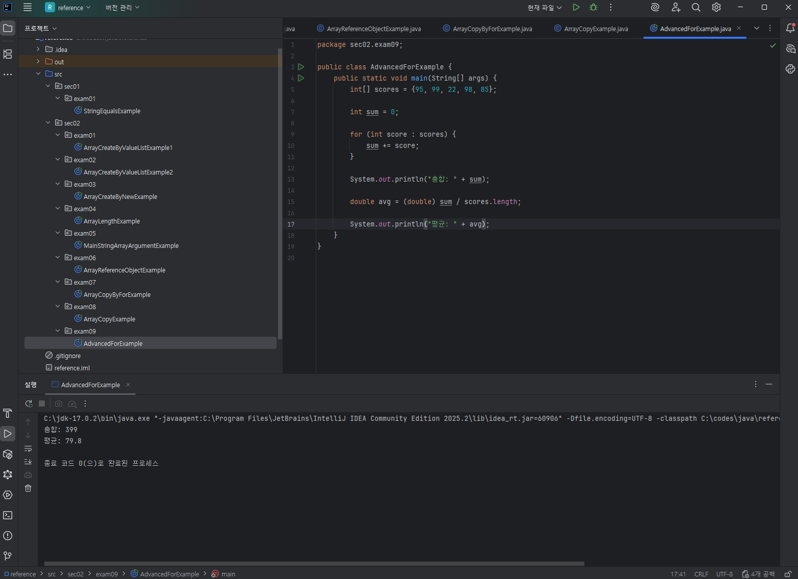Collapse the sec02 package node
798x579 pixels.
coord(48,123)
